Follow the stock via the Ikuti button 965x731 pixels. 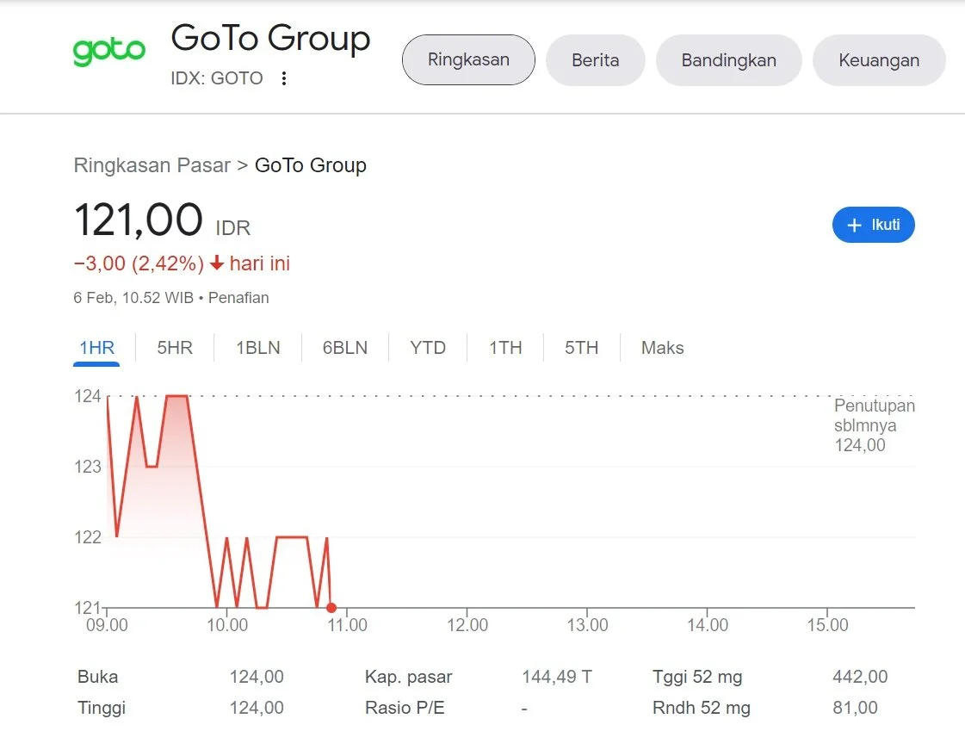[874, 225]
